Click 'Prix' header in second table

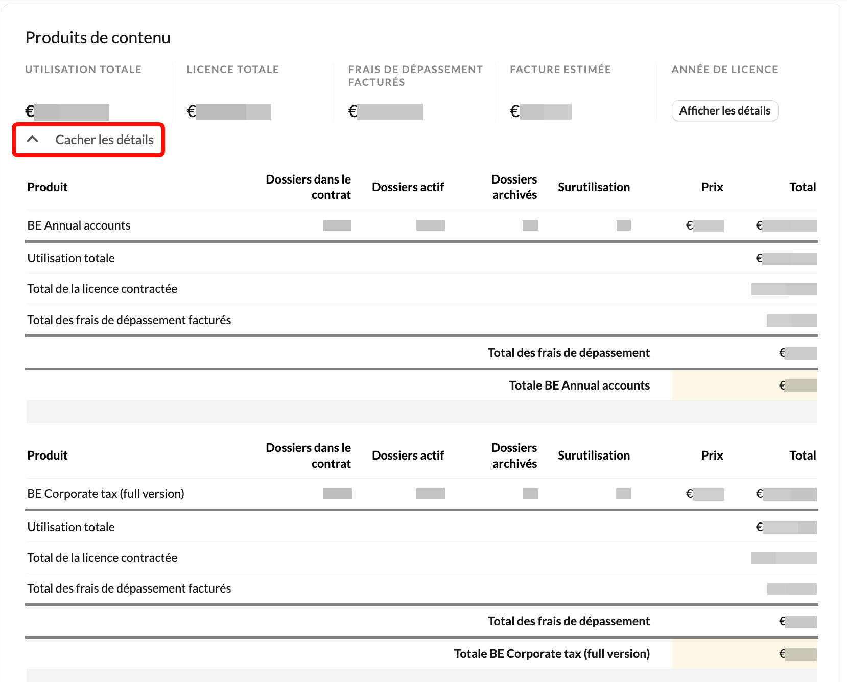pyautogui.click(x=712, y=456)
